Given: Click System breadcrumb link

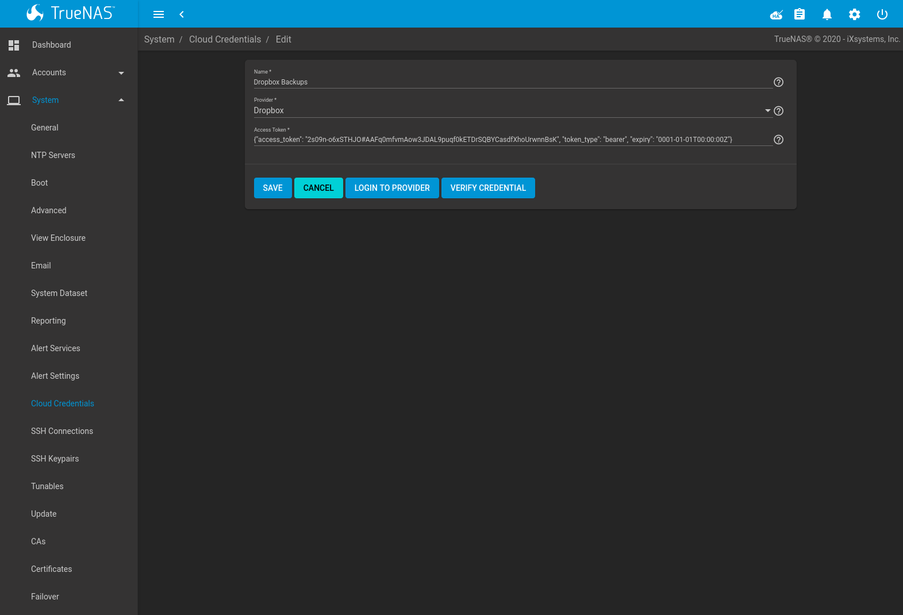Looking at the screenshot, I should click(159, 39).
